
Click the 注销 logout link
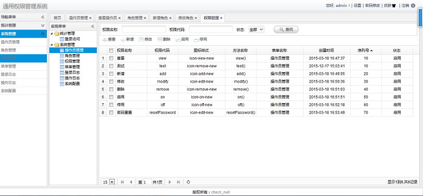[x=405, y=6]
